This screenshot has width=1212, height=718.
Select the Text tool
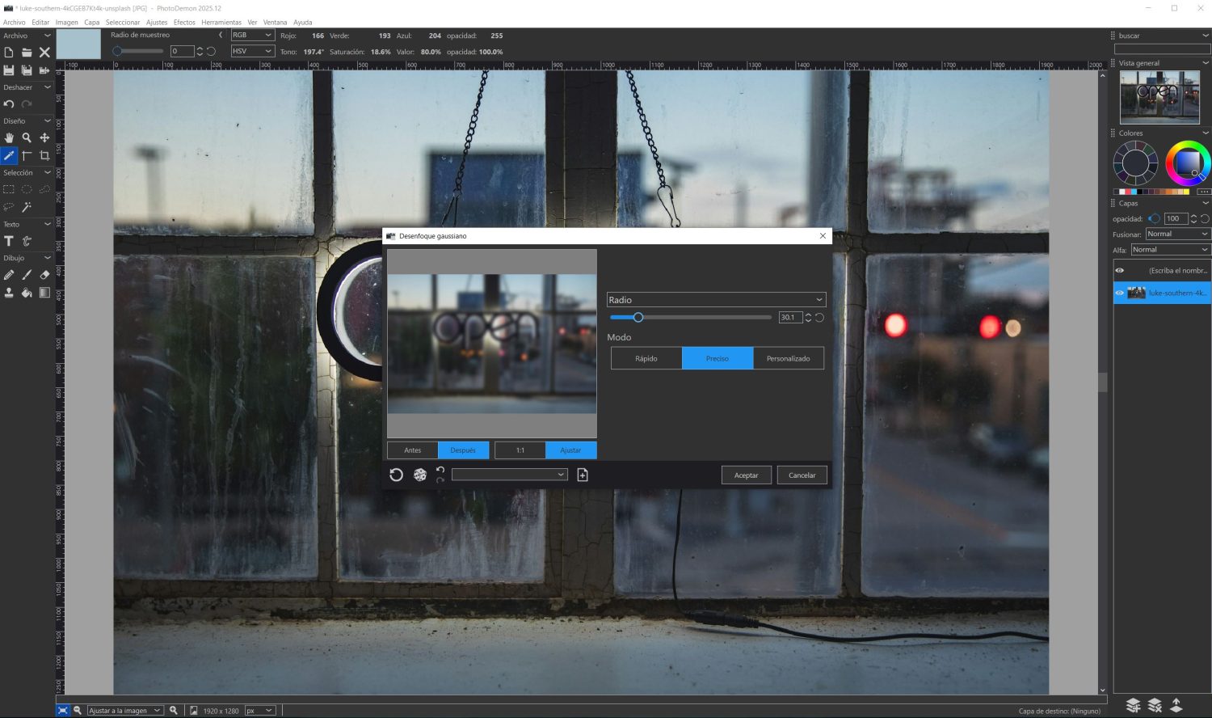(9, 241)
